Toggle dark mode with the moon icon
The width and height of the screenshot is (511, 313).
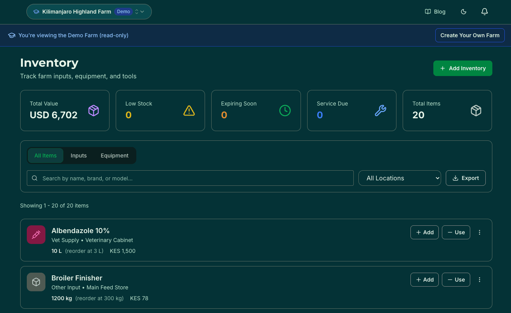click(464, 12)
